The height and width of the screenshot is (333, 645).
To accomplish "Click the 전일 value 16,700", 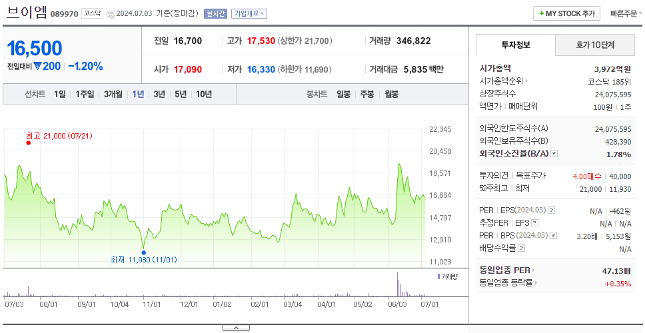I will point(188,41).
